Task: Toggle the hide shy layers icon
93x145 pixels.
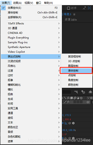Action: pyautogui.click(x=90, y=92)
